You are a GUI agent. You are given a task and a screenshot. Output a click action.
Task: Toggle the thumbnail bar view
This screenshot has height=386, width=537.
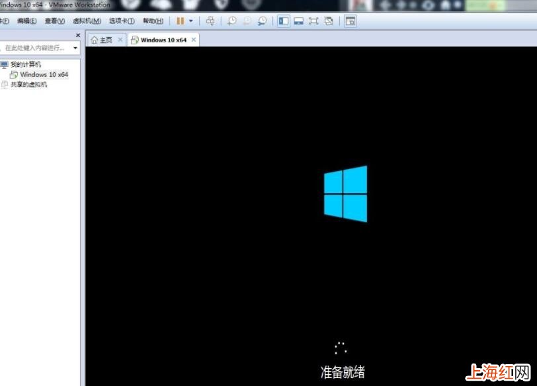(x=299, y=21)
